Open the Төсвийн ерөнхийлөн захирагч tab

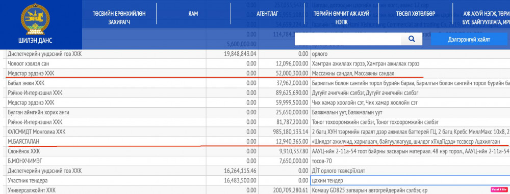coord(119,18)
